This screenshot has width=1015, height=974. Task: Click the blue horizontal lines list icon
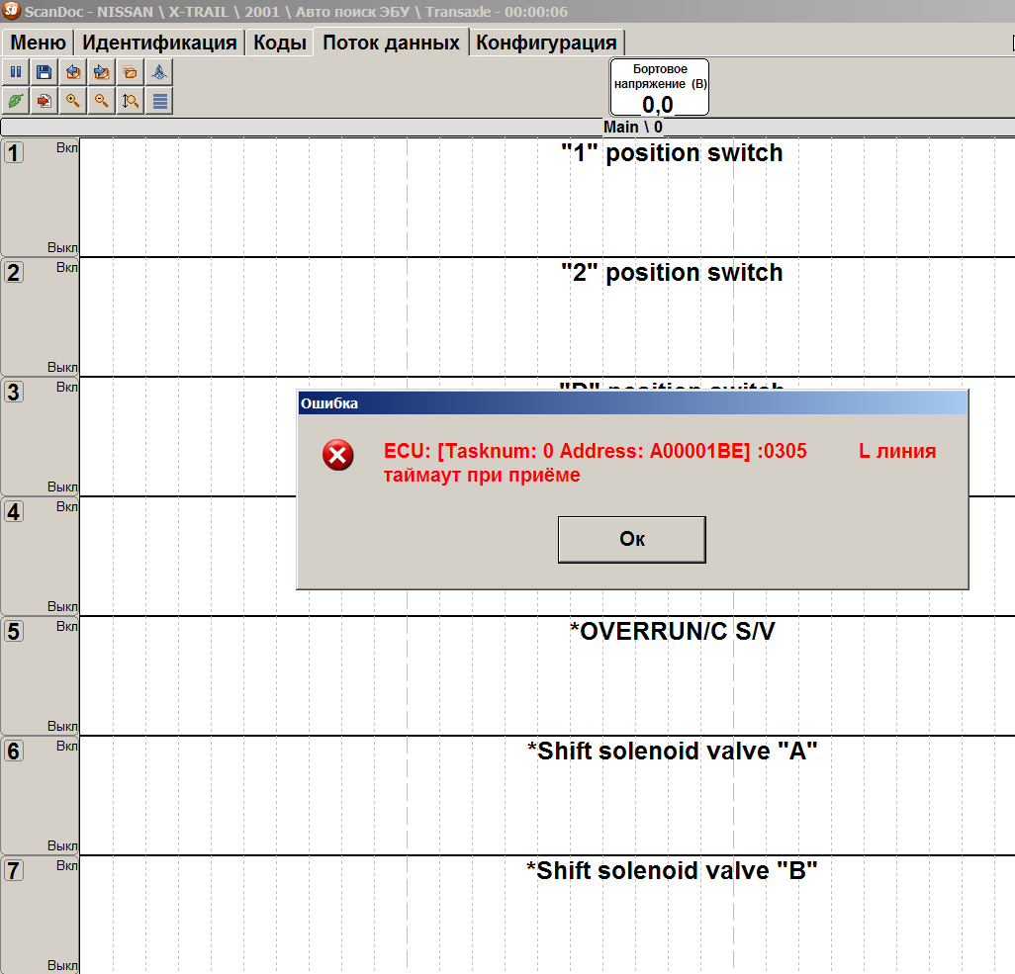click(159, 101)
